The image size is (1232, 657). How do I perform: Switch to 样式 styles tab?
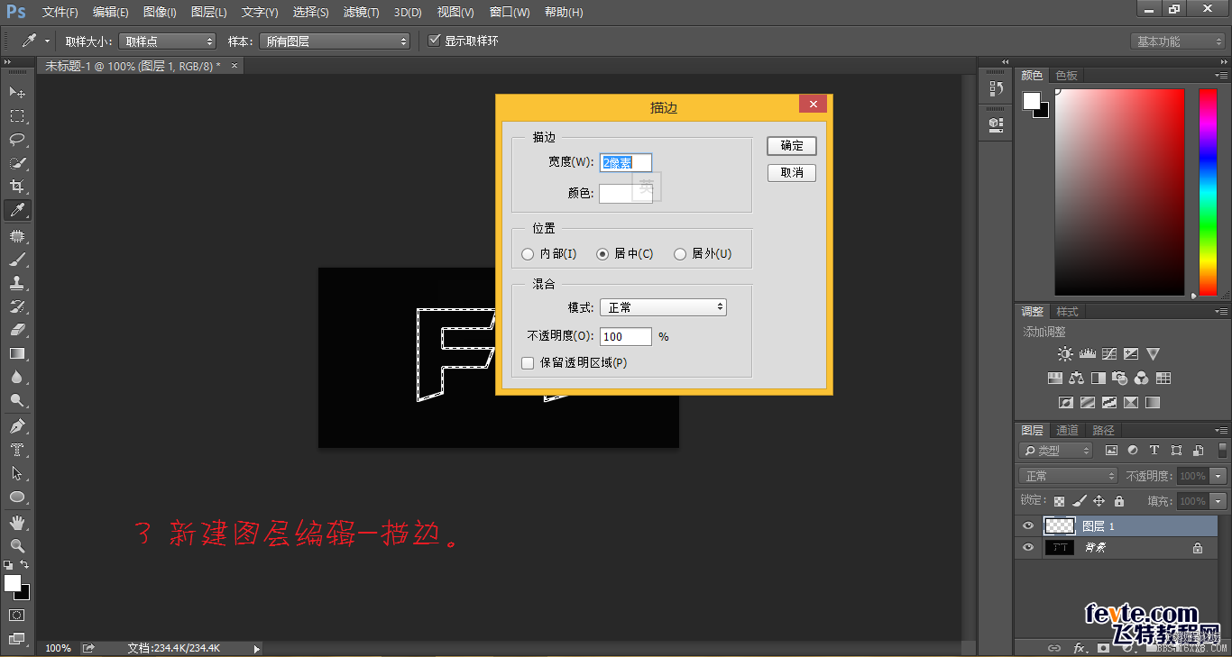tap(1068, 312)
